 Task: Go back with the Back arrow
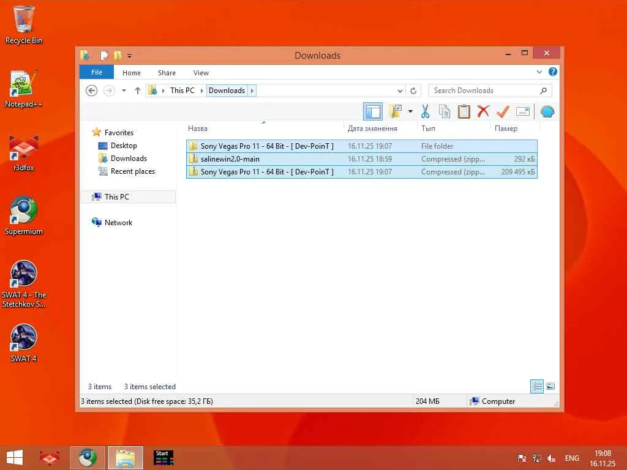pyautogui.click(x=92, y=91)
